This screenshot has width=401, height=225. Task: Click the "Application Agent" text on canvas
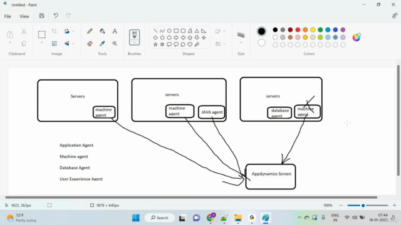point(76,145)
